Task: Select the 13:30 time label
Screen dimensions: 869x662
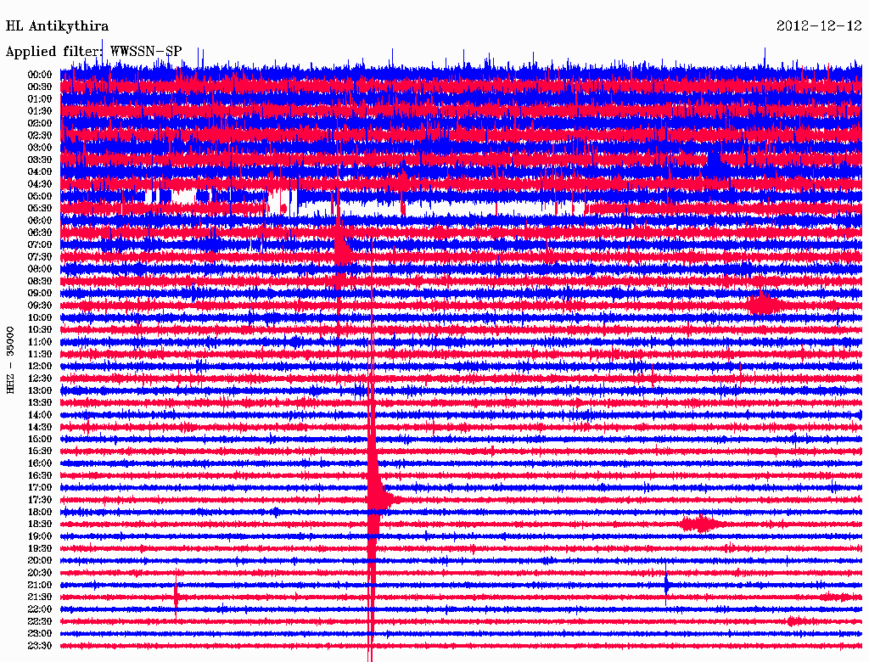Action: (40, 403)
